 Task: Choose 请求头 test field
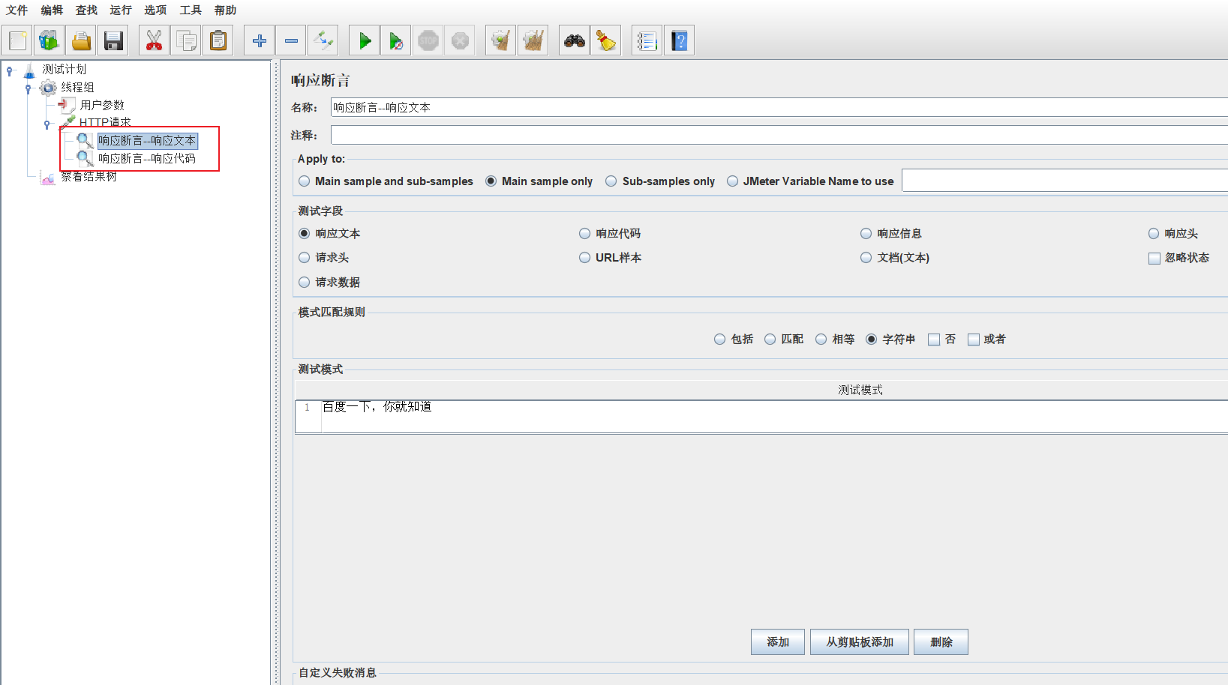(323, 258)
